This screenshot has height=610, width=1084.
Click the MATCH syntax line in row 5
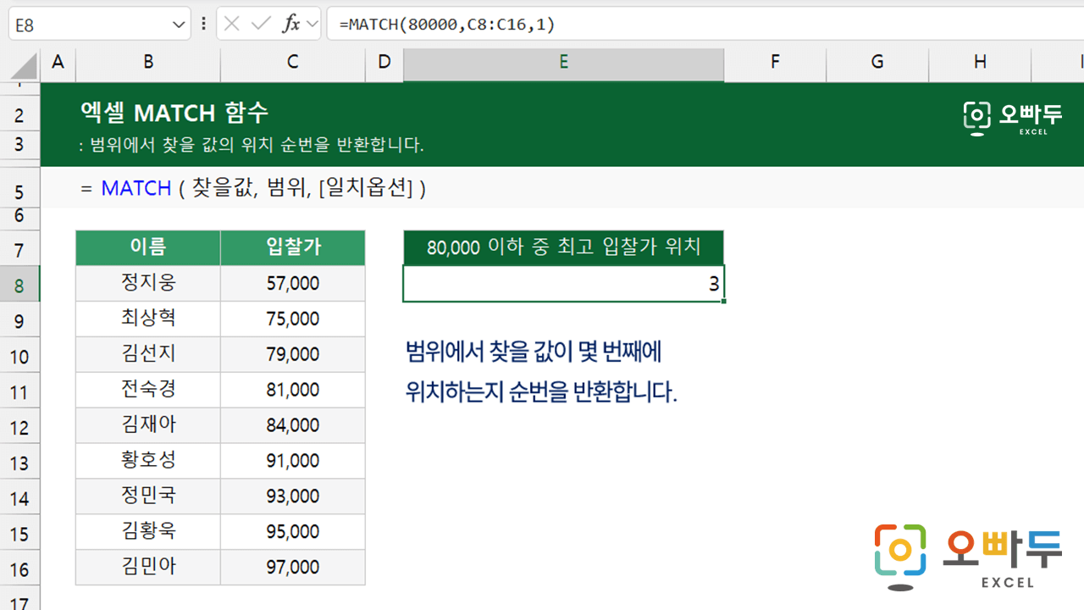[x=253, y=188]
